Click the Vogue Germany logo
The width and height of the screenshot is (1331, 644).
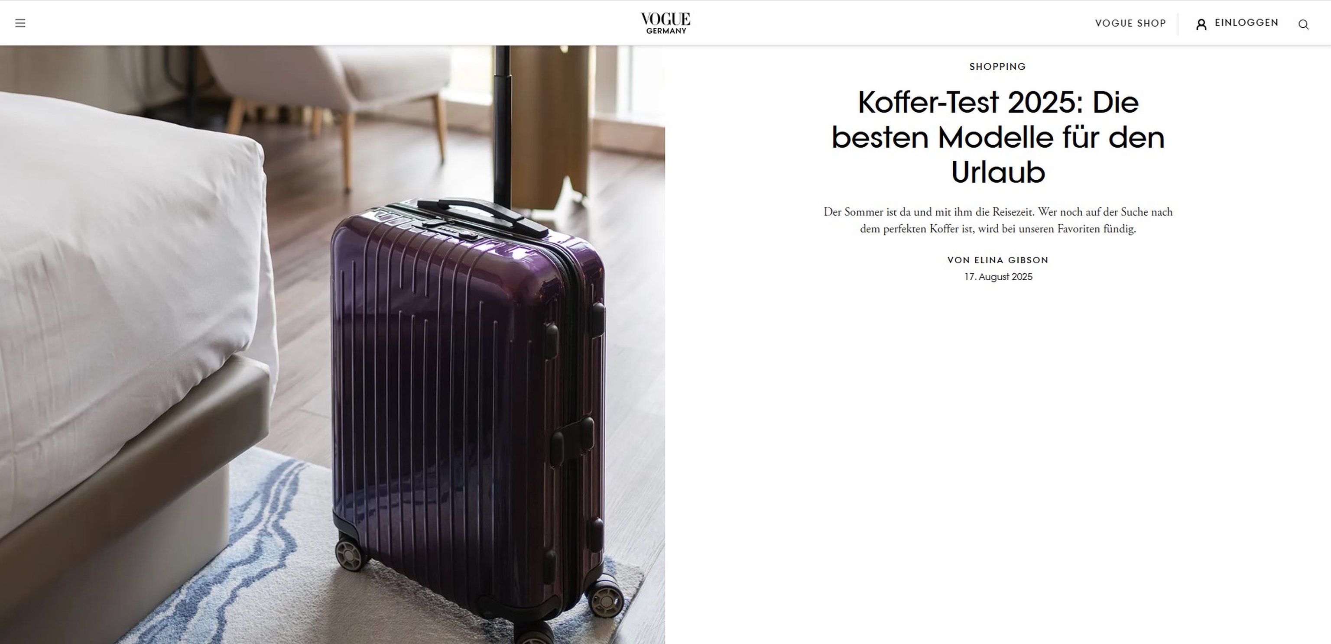[665, 23]
